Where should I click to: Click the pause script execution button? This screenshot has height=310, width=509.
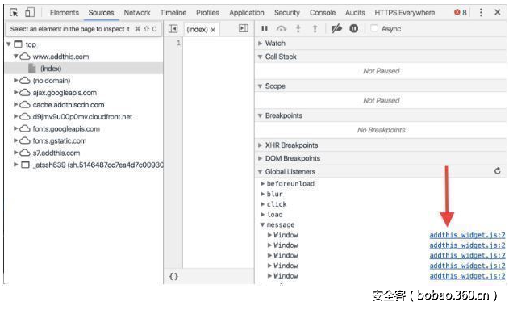[x=265, y=29]
